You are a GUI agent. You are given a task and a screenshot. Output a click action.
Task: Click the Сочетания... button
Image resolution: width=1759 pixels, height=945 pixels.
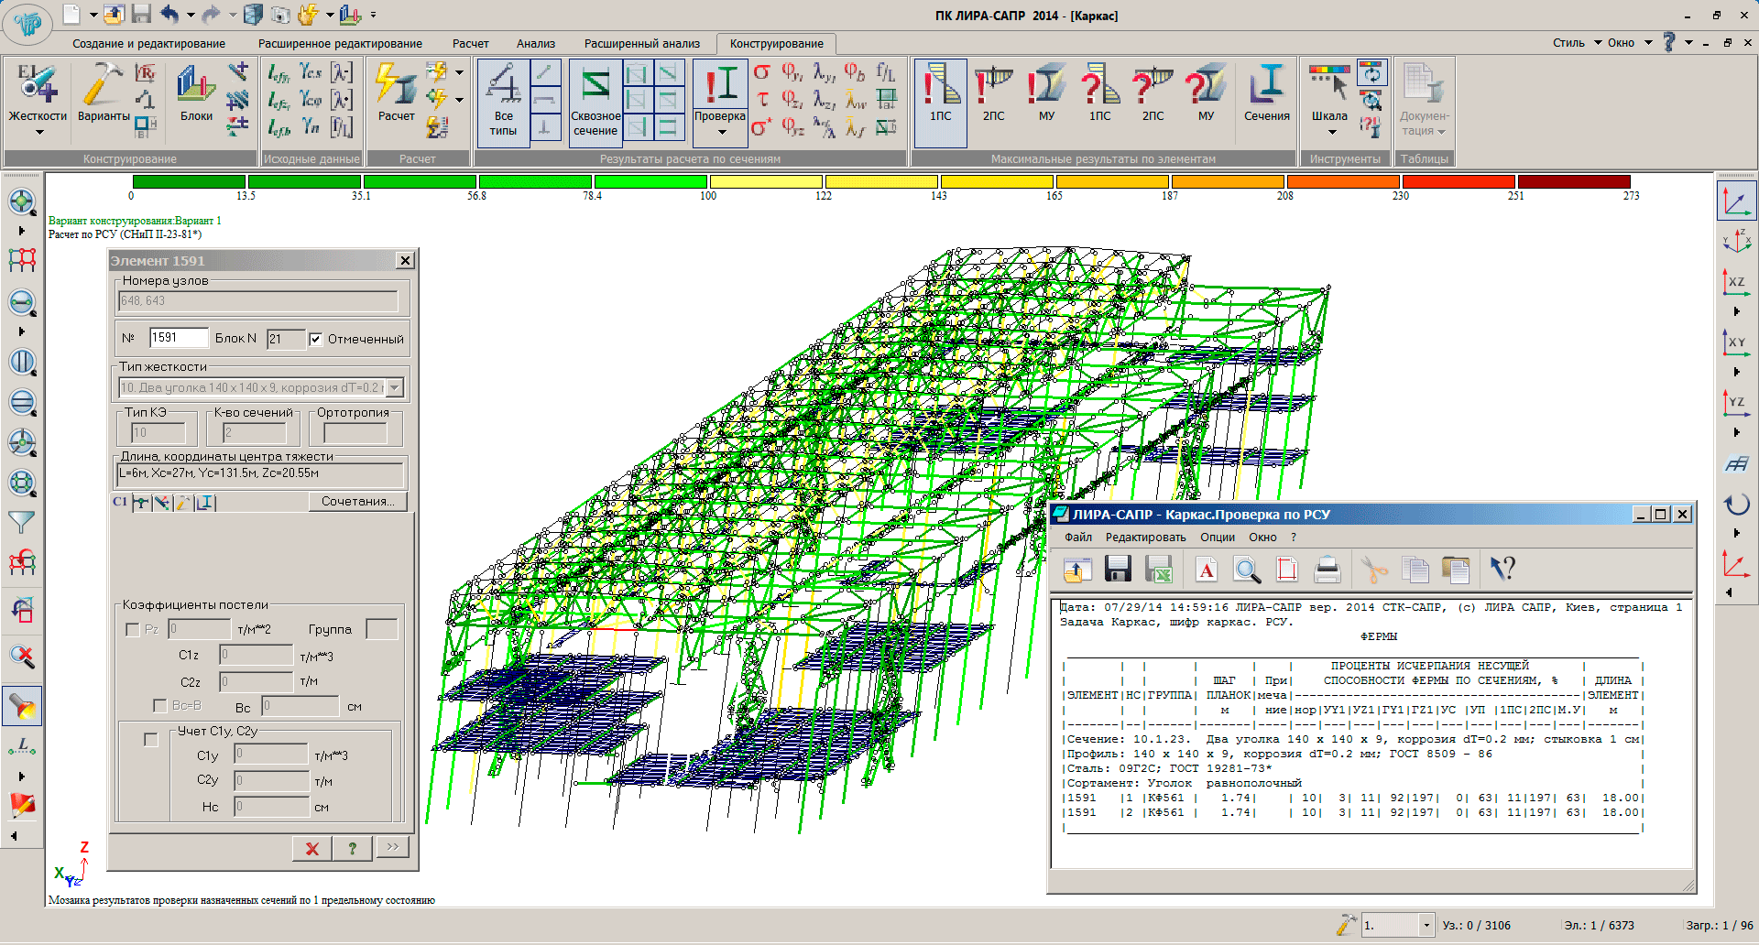(357, 502)
